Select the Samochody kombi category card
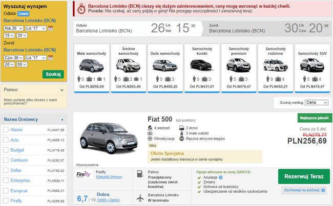 click(x=202, y=68)
